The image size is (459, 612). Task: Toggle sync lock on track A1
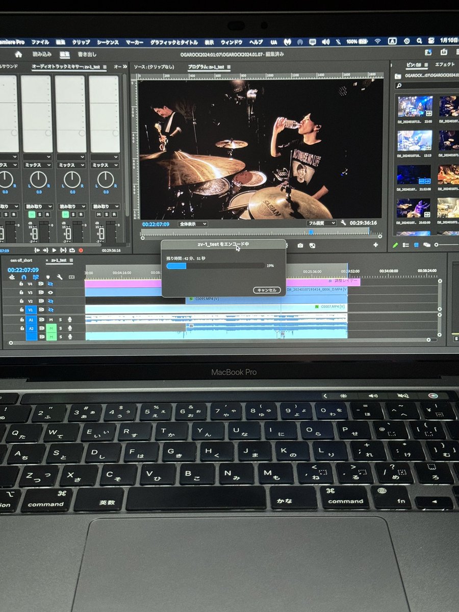point(41,319)
